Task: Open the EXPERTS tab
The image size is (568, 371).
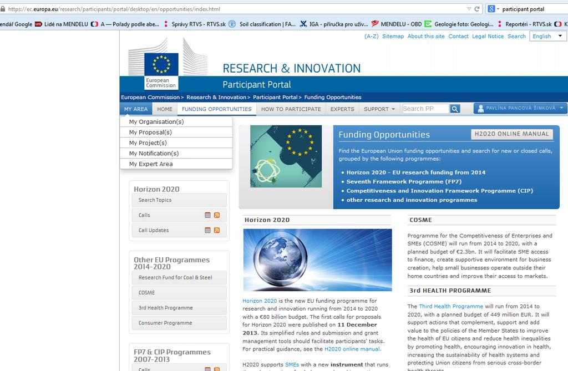Action: coord(342,109)
